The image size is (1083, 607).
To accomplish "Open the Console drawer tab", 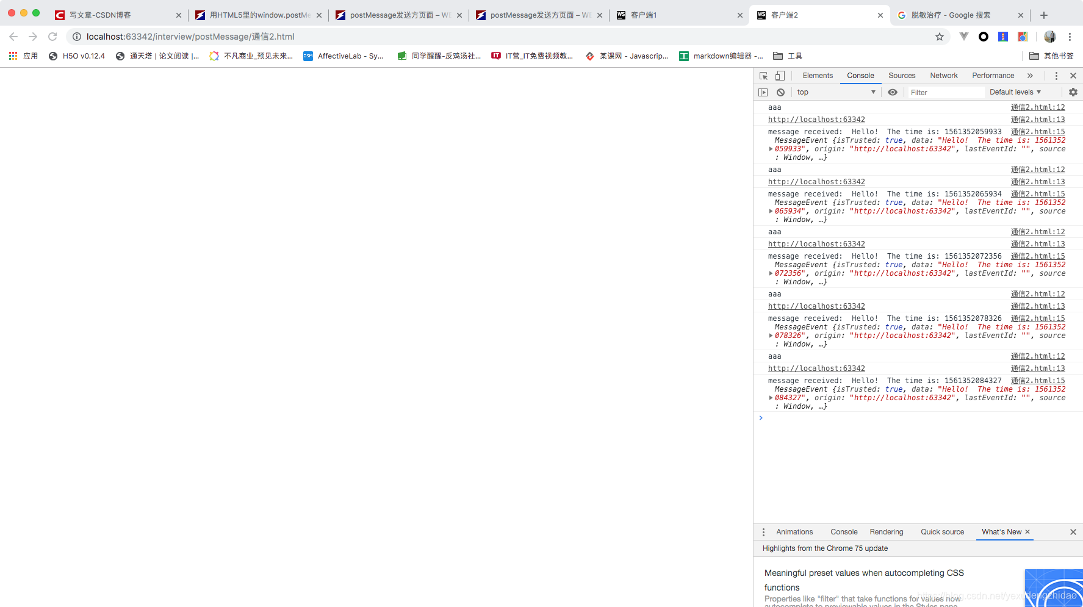I will 844,532.
